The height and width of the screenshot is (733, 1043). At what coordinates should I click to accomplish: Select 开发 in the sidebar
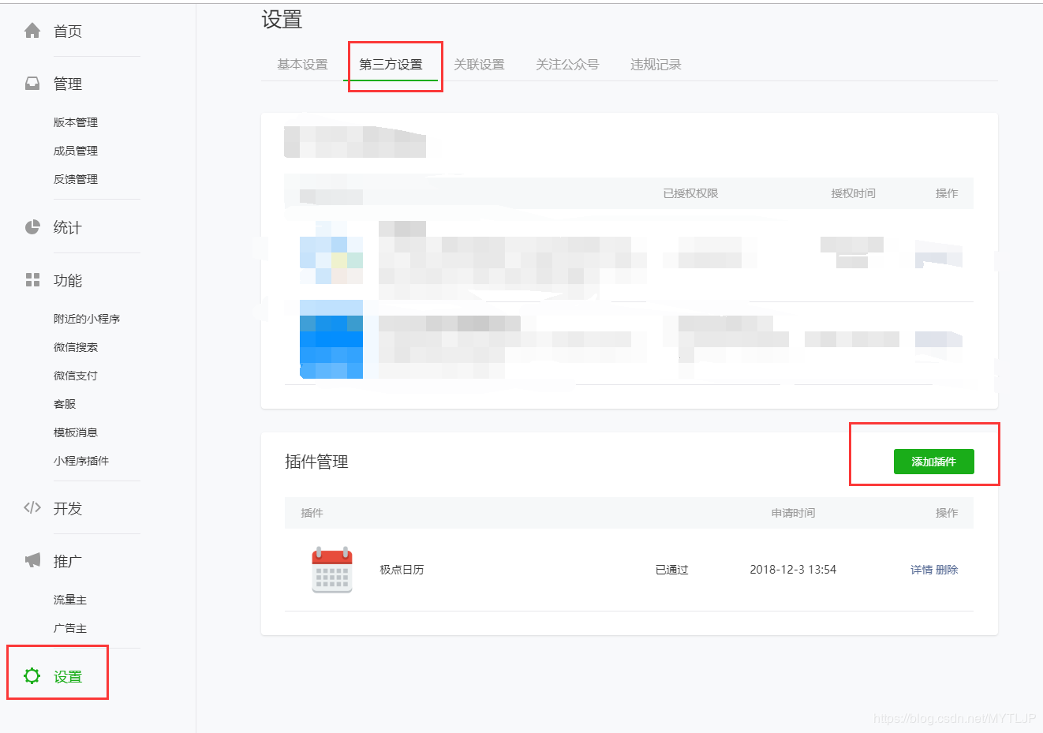pyautogui.click(x=68, y=508)
